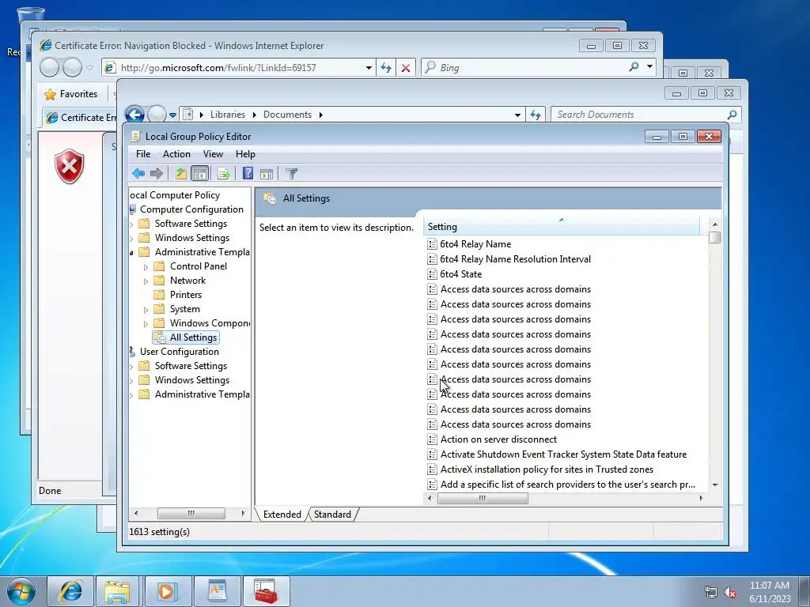Open the Bing search provider dropdown arrow
The image size is (810, 607).
click(650, 66)
